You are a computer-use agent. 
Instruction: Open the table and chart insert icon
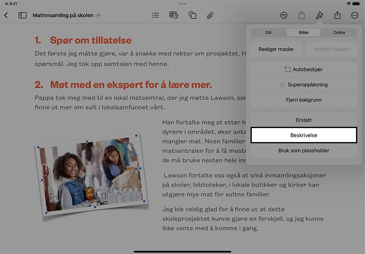pyautogui.click(x=174, y=15)
